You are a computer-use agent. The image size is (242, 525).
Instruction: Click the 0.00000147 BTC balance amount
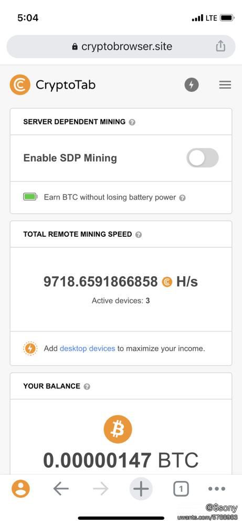tap(121, 460)
